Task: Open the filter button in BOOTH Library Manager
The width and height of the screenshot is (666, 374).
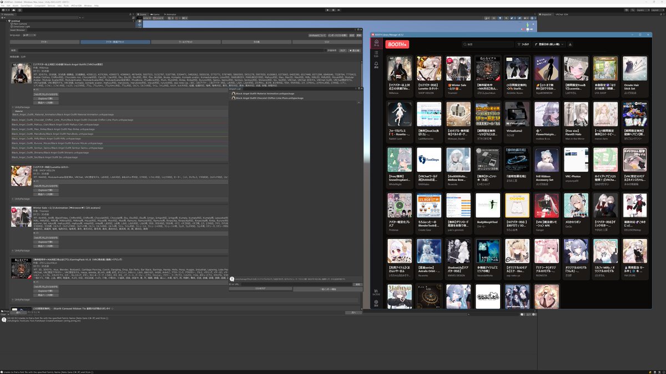Action: 523,44
